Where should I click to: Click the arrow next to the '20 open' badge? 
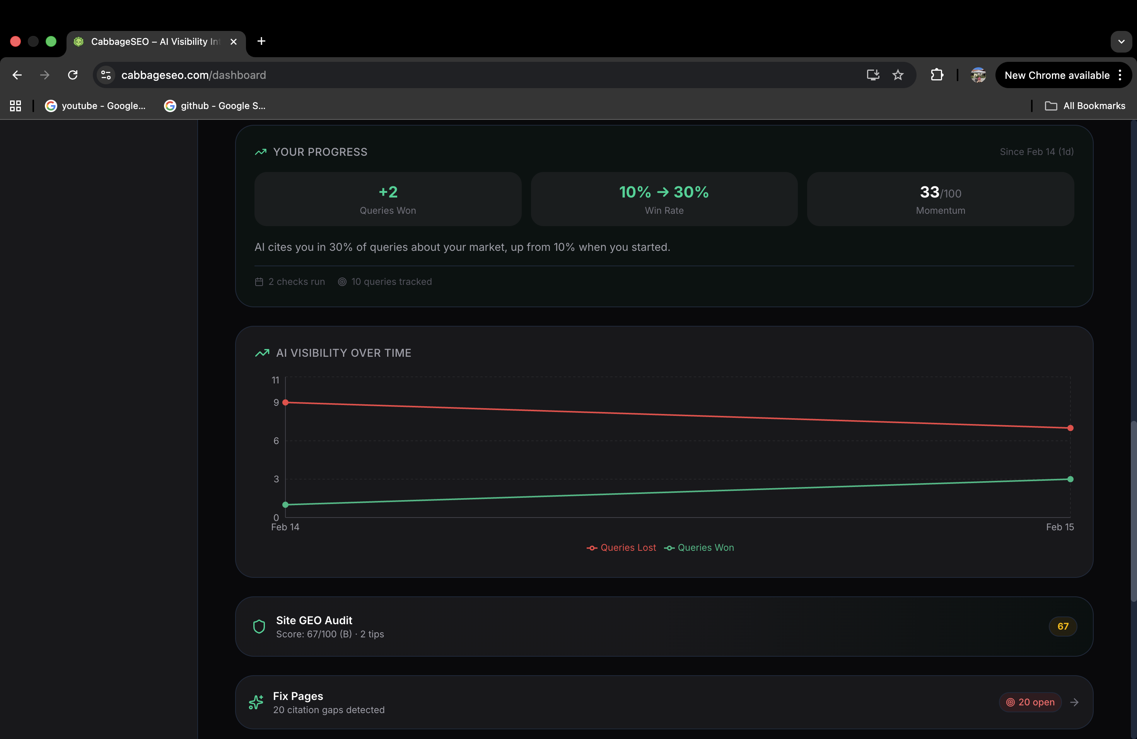[1075, 702]
